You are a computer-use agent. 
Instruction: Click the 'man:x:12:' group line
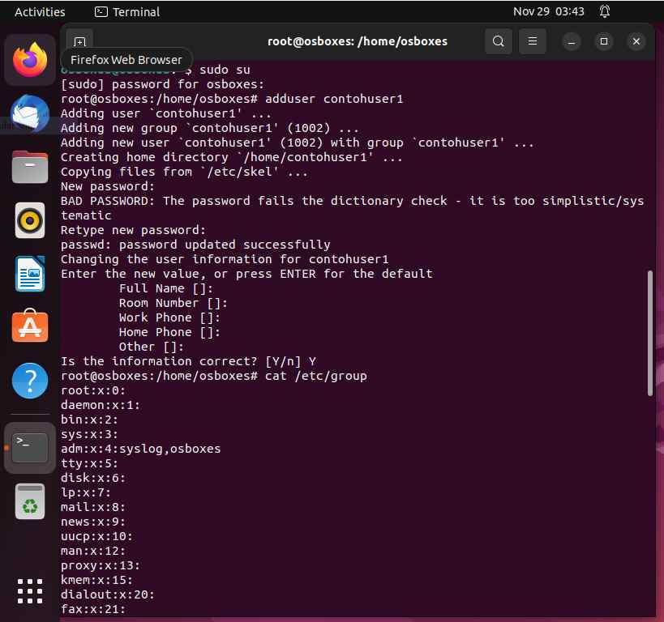point(93,551)
